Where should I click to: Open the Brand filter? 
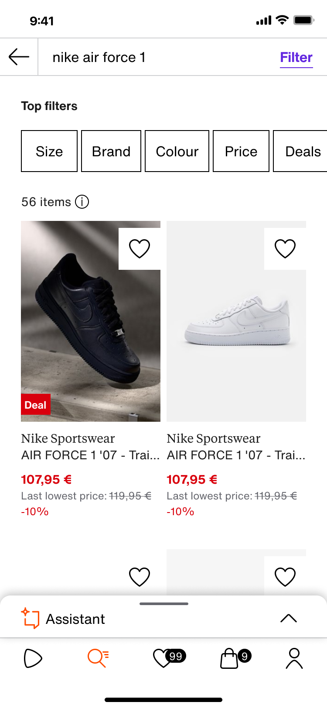[x=111, y=151]
